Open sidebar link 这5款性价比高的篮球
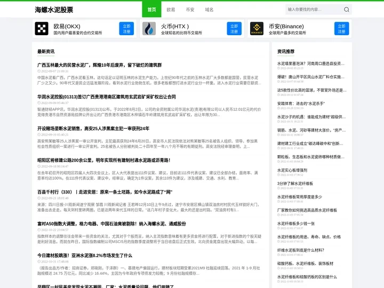This screenshot has height=288, width=384. (312, 90)
